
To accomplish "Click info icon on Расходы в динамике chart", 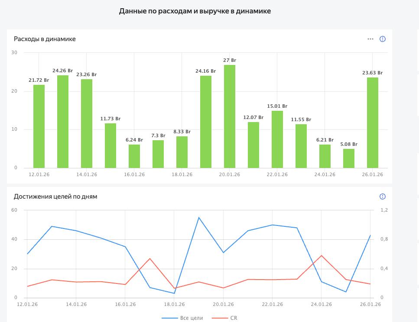I will pos(383,39).
